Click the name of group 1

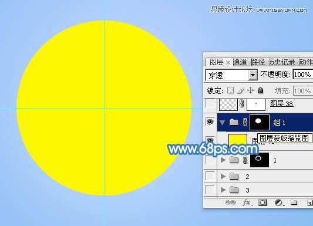click(x=275, y=160)
